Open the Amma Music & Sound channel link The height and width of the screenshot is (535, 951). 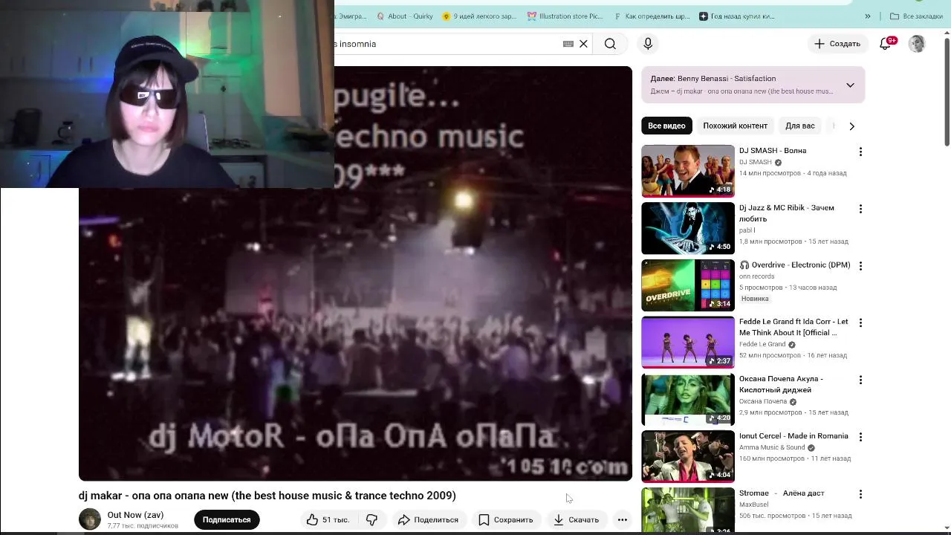coord(772,447)
